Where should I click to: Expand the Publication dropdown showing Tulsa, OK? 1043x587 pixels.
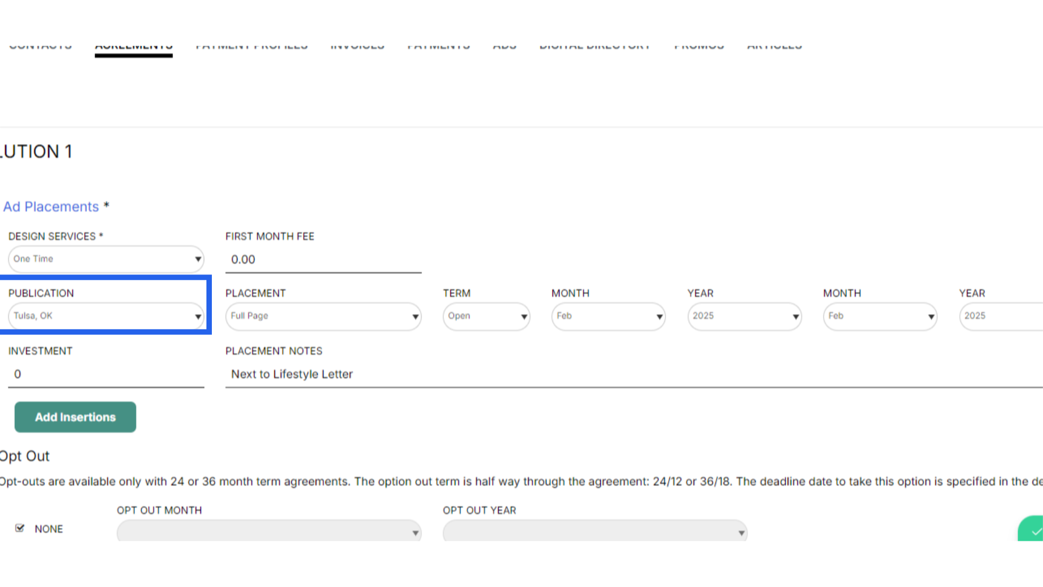106,316
